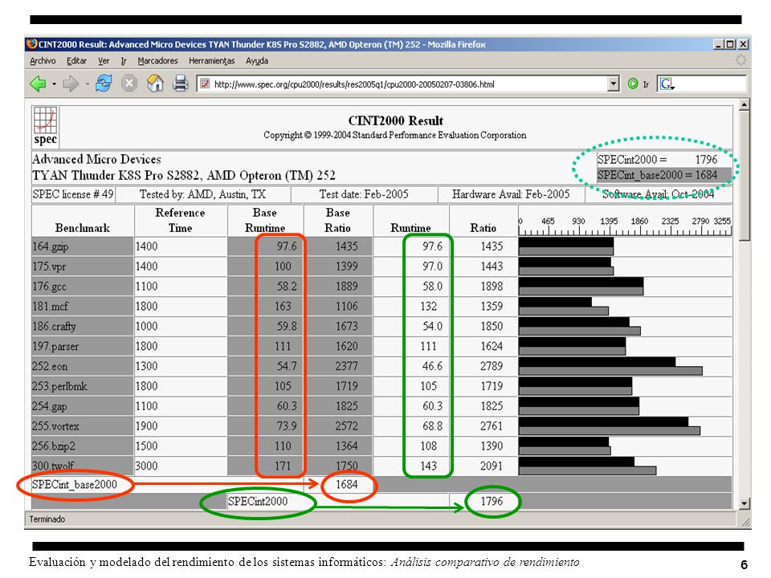Click the scrollbar down arrow

coord(744,503)
